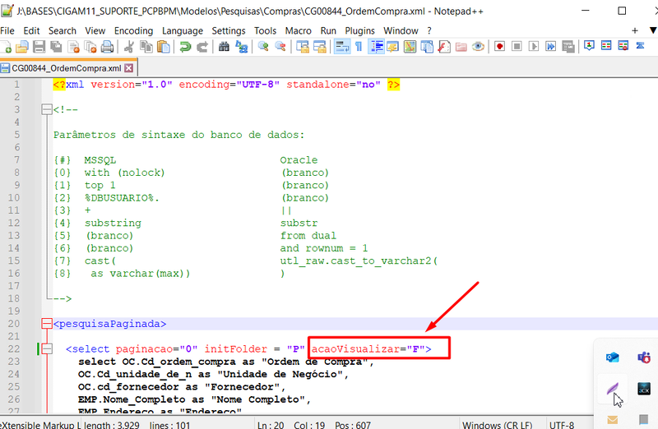Click the green Undo arrow
The width and height of the screenshot is (658, 429).
[185, 47]
